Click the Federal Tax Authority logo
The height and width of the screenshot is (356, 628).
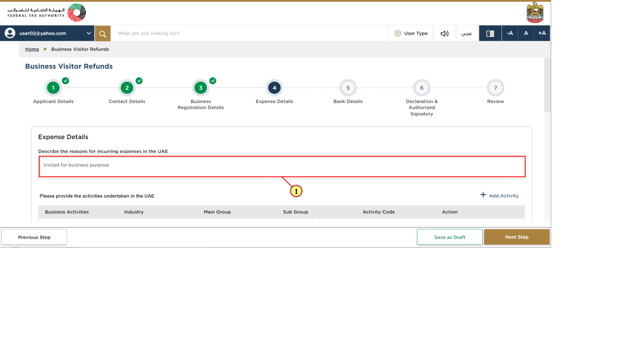point(47,12)
